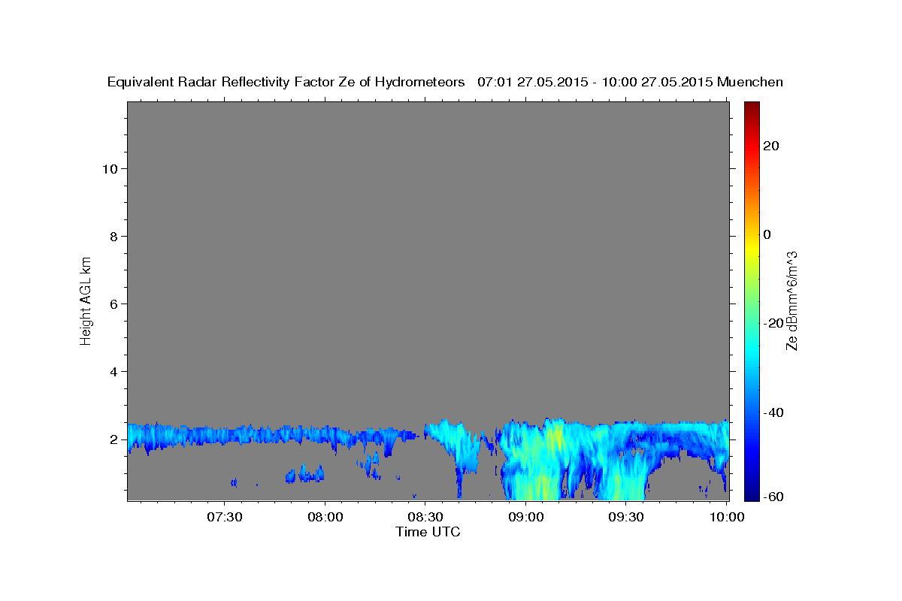Click the plot title 'Equivalent Radar Reflectivity Factor Ze of Hydrometeors'
The width and height of the screenshot is (902, 601).
coord(286,83)
